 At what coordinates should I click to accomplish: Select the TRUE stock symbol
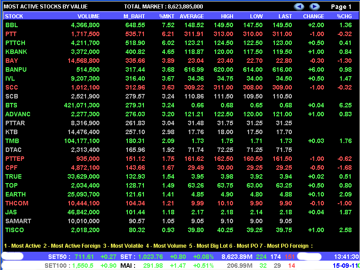[13, 176]
